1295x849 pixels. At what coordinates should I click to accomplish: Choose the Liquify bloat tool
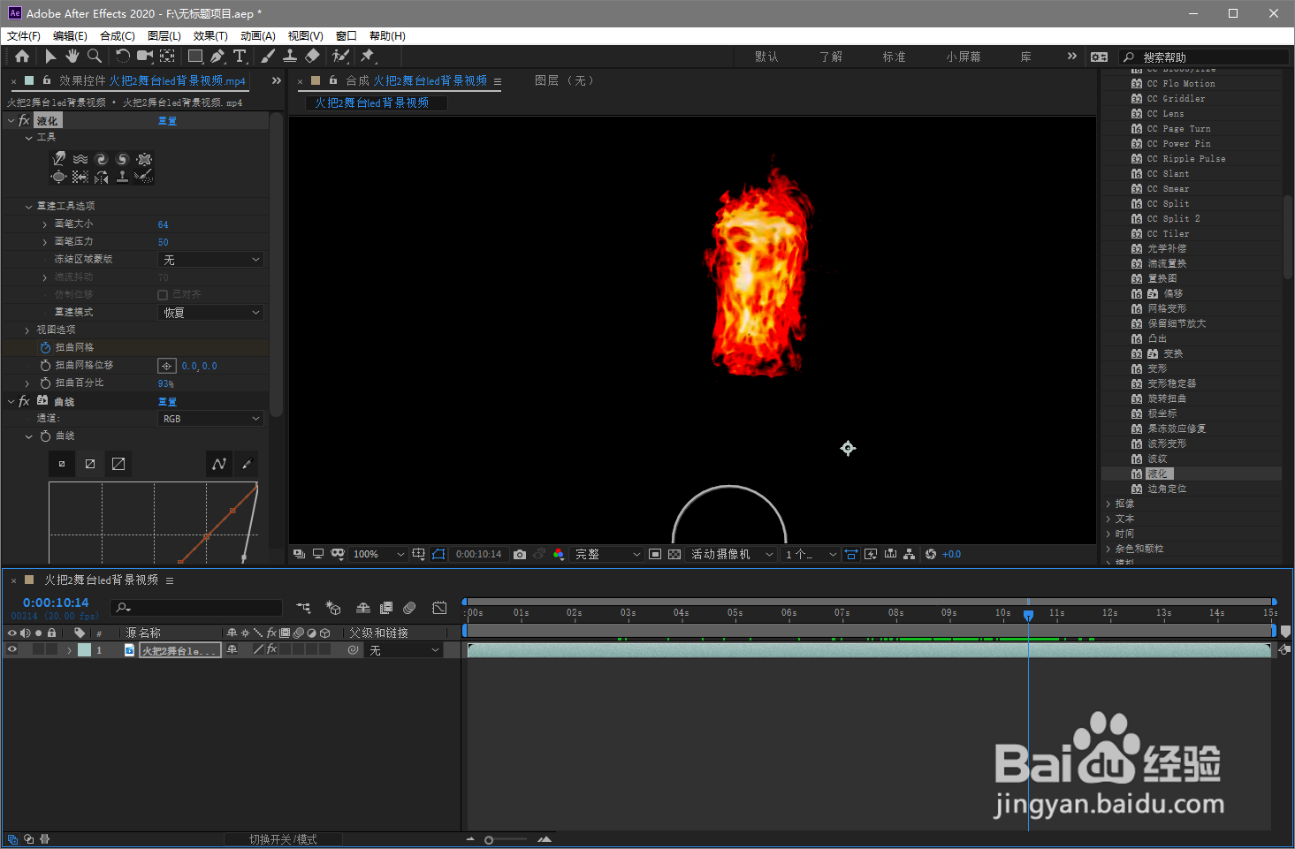(x=59, y=177)
